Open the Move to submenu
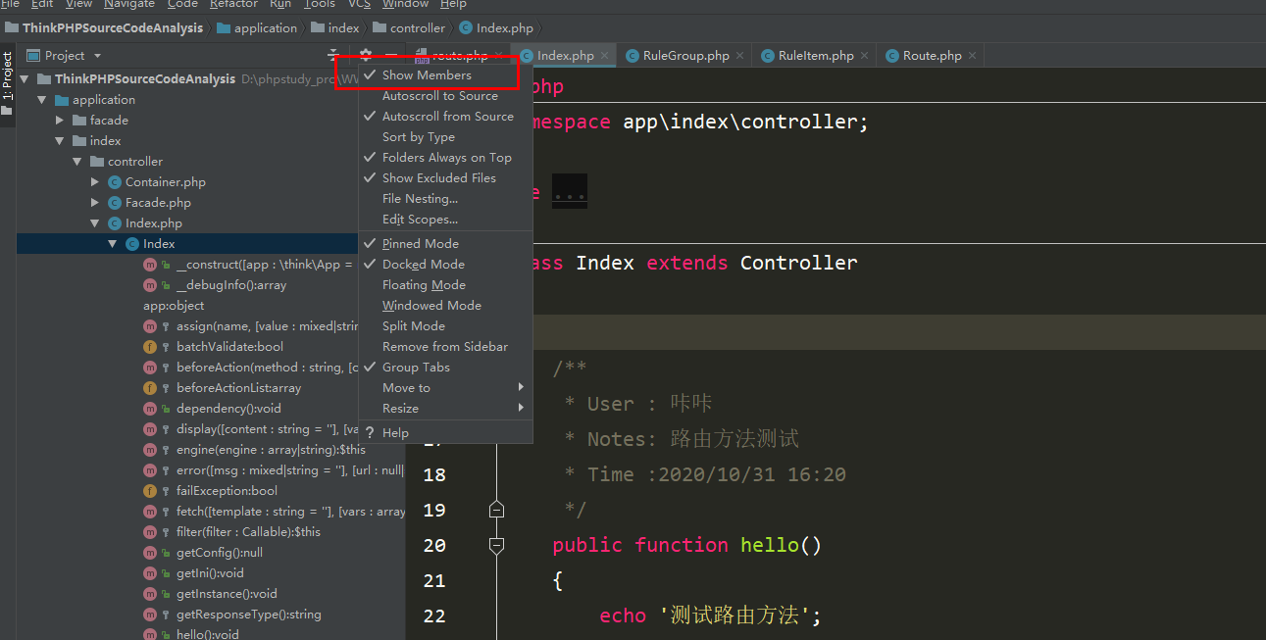This screenshot has height=640, width=1266. pyautogui.click(x=406, y=388)
